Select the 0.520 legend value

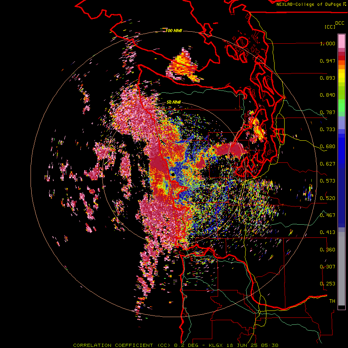pos(328,198)
